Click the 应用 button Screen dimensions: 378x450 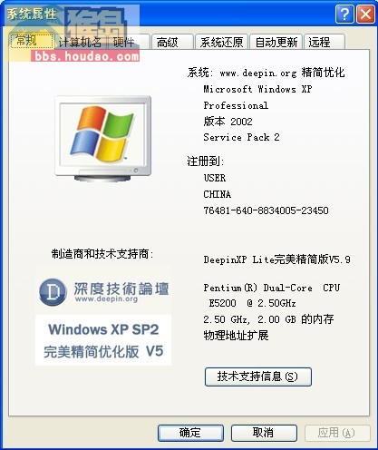tap(337, 433)
